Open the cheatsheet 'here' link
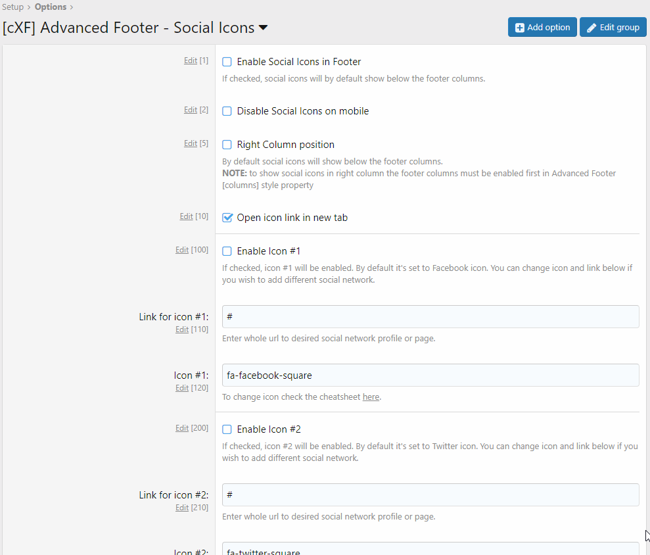Image resolution: width=650 pixels, height=555 pixels. (x=371, y=397)
